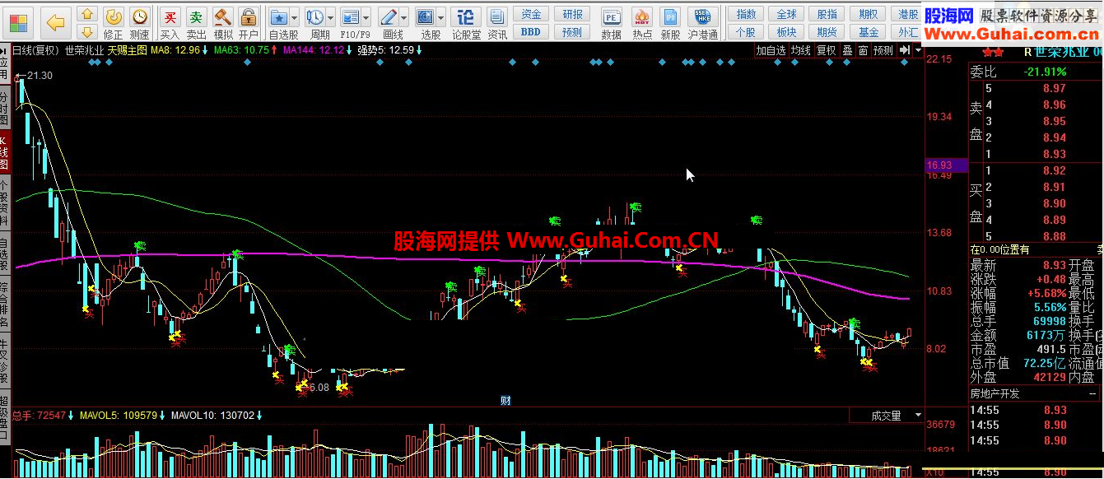Open 论股堂 discussion forum
Screen dimensions: 1104x479
[x=466, y=24]
